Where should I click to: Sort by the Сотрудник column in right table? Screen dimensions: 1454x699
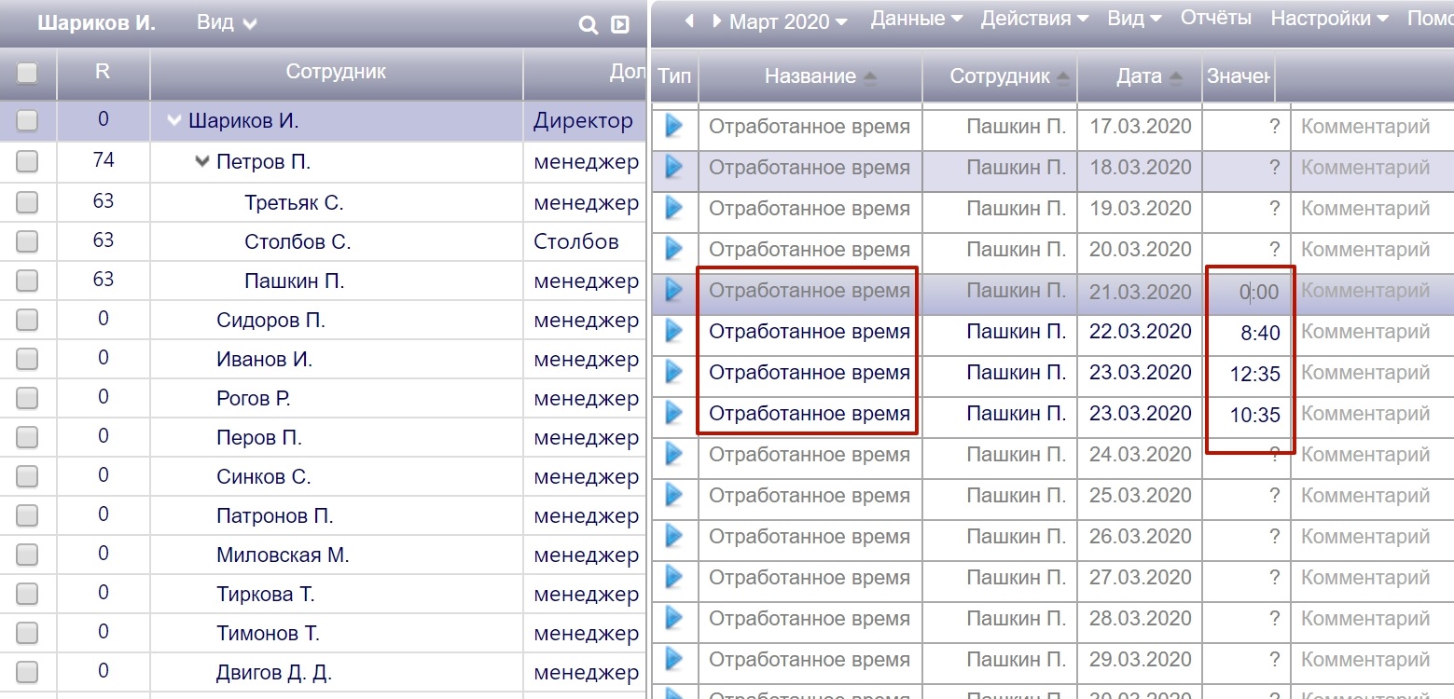click(999, 77)
